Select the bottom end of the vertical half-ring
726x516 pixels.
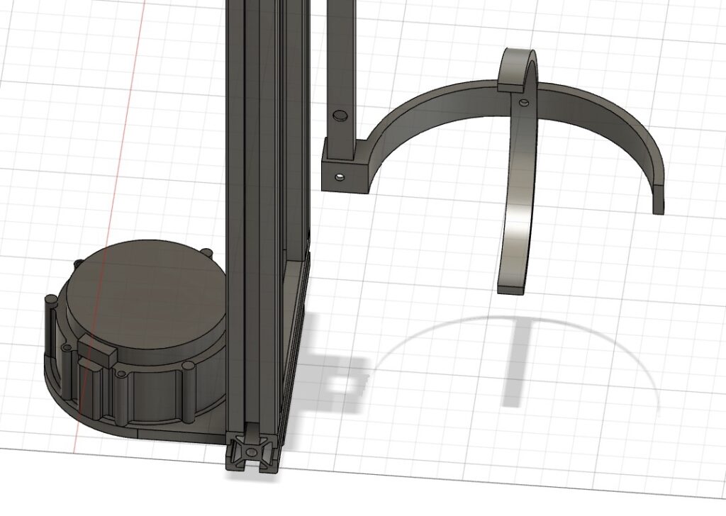[x=510, y=288]
